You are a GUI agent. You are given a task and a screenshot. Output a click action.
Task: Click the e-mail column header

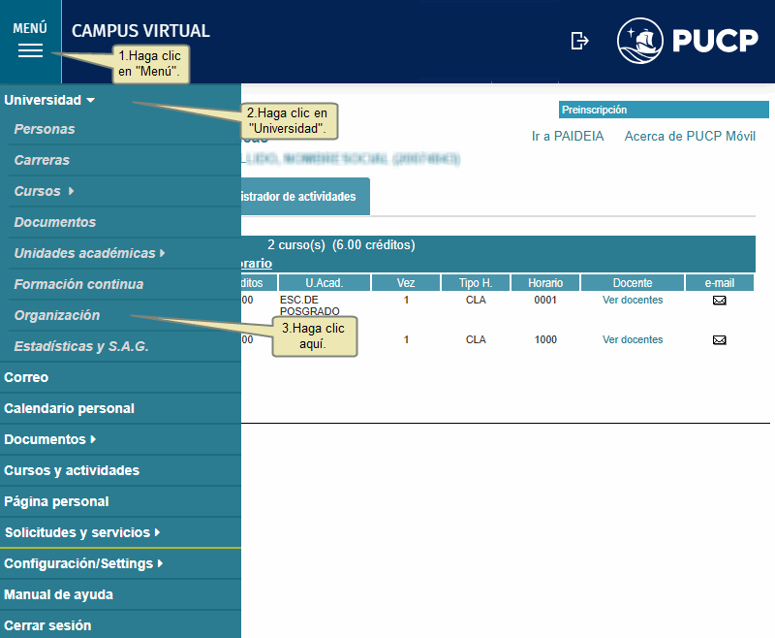720,283
